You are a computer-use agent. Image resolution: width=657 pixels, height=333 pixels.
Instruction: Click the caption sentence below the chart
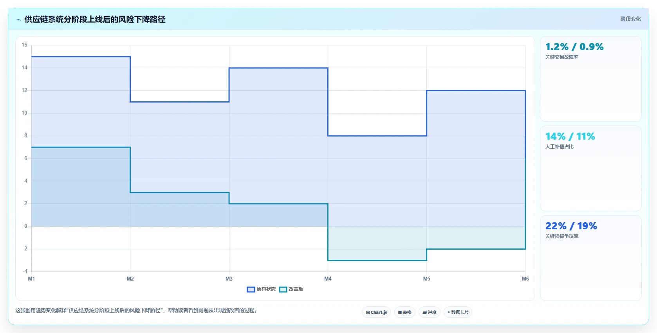pyautogui.click(x=136, y=310)
